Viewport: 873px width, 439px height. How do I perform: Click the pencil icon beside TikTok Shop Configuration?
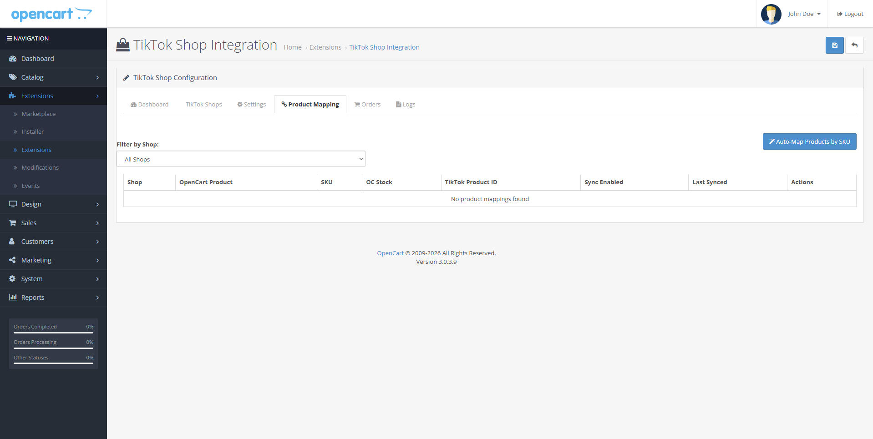[126, 78]
